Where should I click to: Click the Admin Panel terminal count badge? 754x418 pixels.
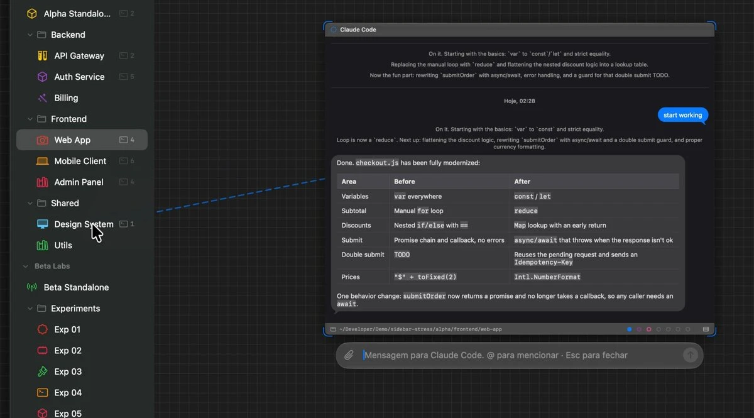[x=127, y=182]
